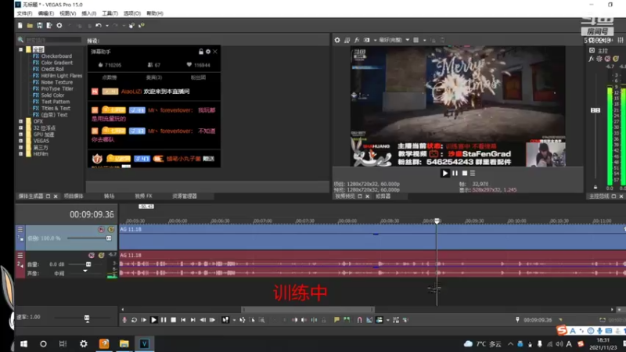The height and width of the screenshot is (352, 626).
Task: Expand the OFX folder
Action: [21, 121]
